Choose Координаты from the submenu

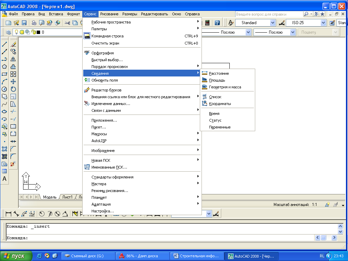coord(227,104)
